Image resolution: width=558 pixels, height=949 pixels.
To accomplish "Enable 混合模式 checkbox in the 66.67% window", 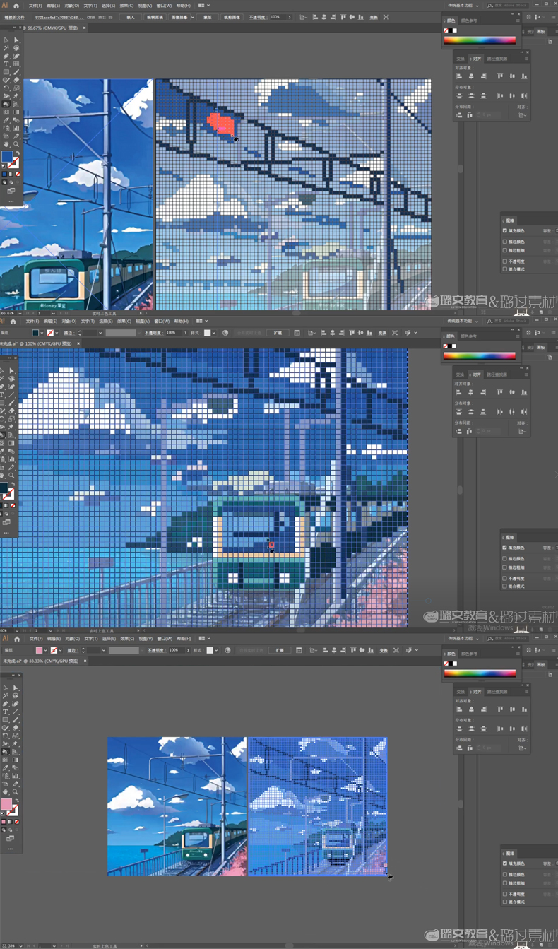I will (504, 269).
